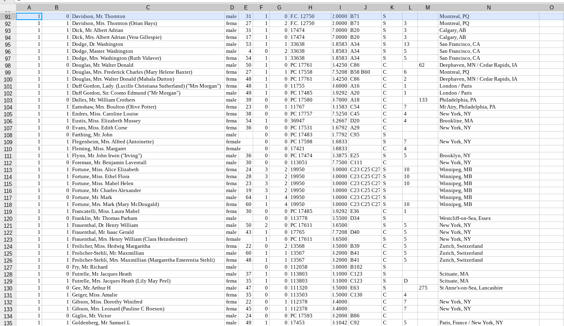Image resolution: width=564 pixels, height=326 pixels.
Task: Click age cell '64' in row 117
Action: point(246,197)
